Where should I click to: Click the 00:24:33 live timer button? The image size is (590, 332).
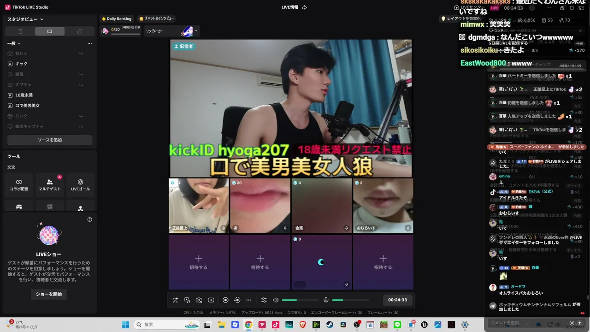(397, 300)
